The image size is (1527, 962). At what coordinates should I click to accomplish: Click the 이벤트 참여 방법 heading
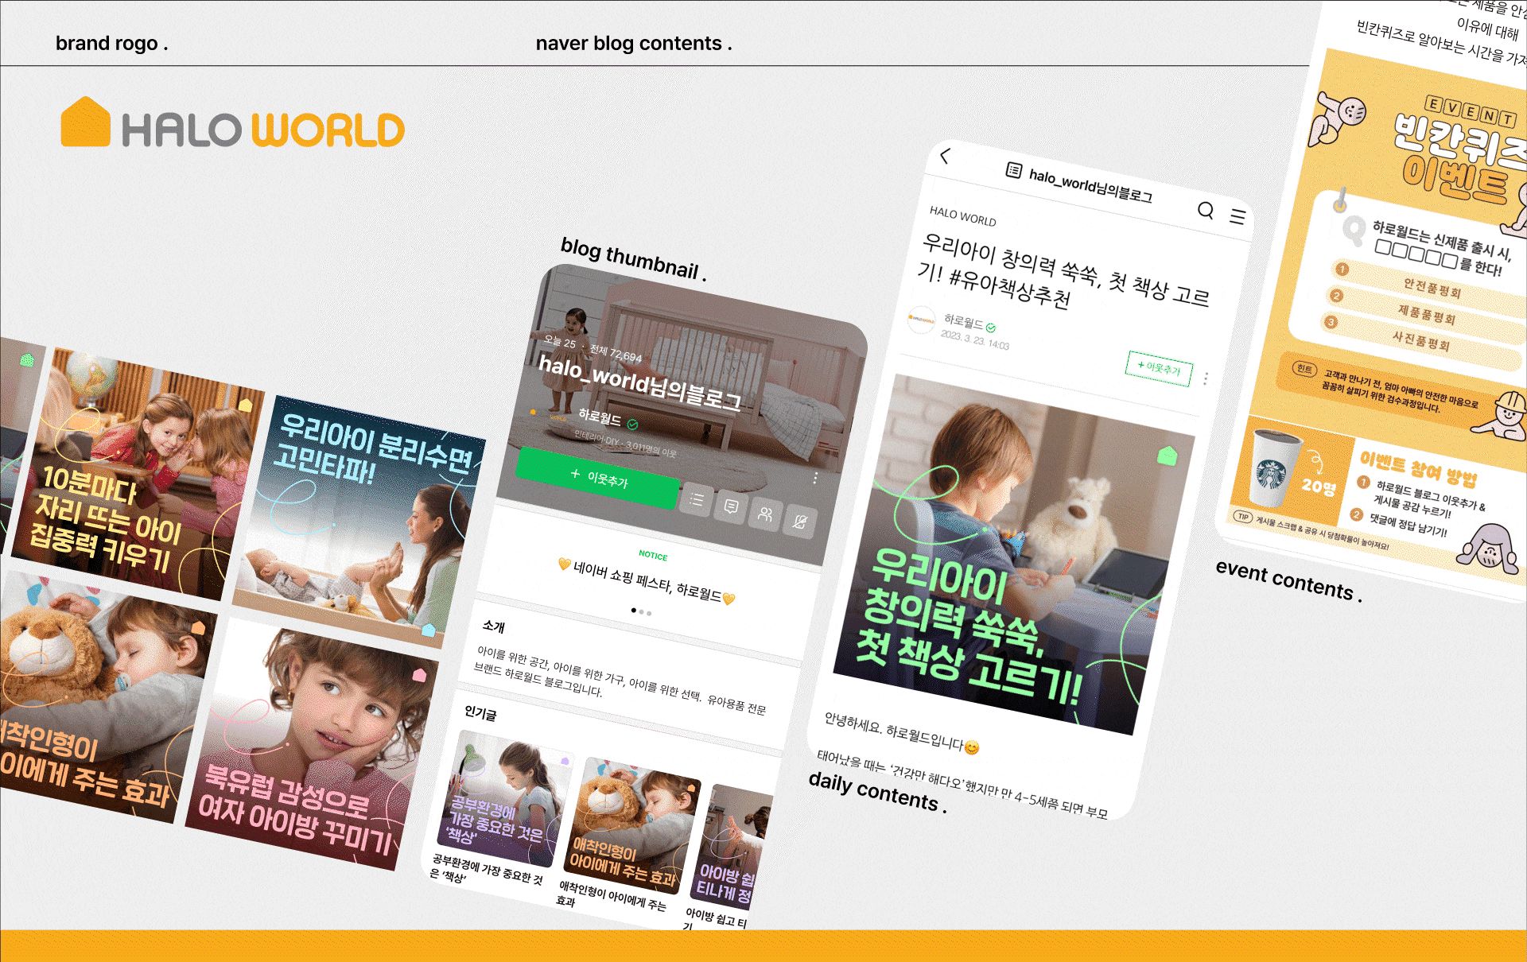click(x=1418, y=467)
